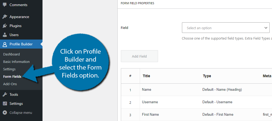Select the Form Fields submenu item
The image size is (272, 121).
click(x=12, y=77)
